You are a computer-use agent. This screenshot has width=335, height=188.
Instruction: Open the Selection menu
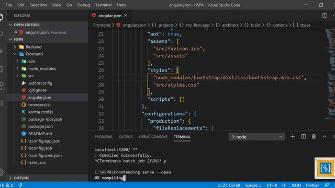38,5
